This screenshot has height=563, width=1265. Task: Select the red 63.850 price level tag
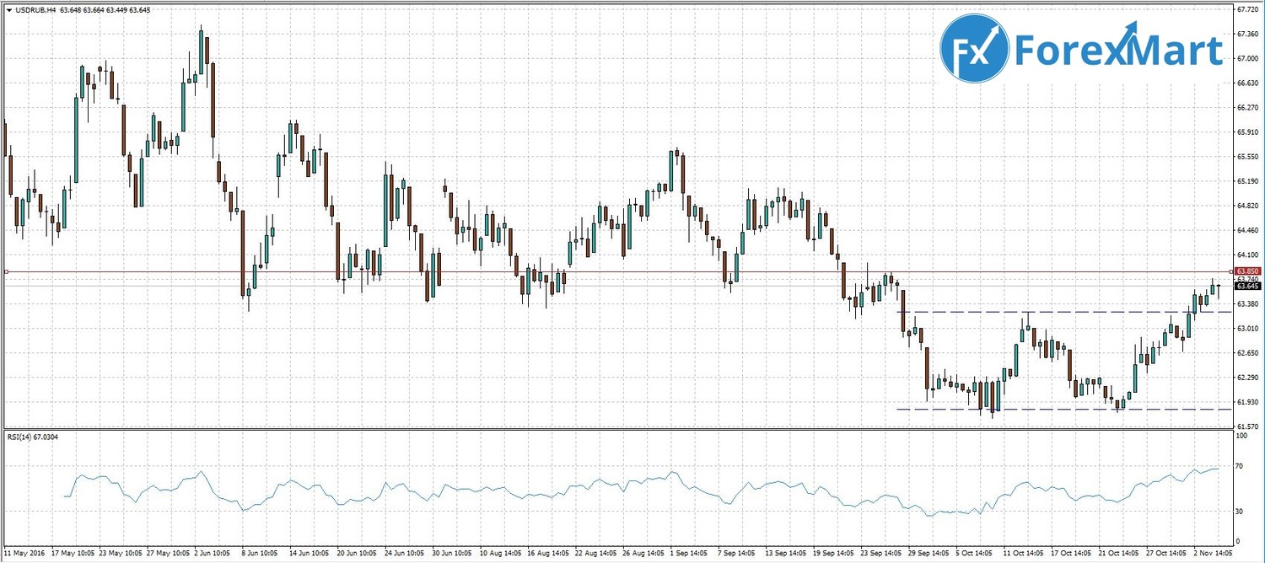point(1246,271)
